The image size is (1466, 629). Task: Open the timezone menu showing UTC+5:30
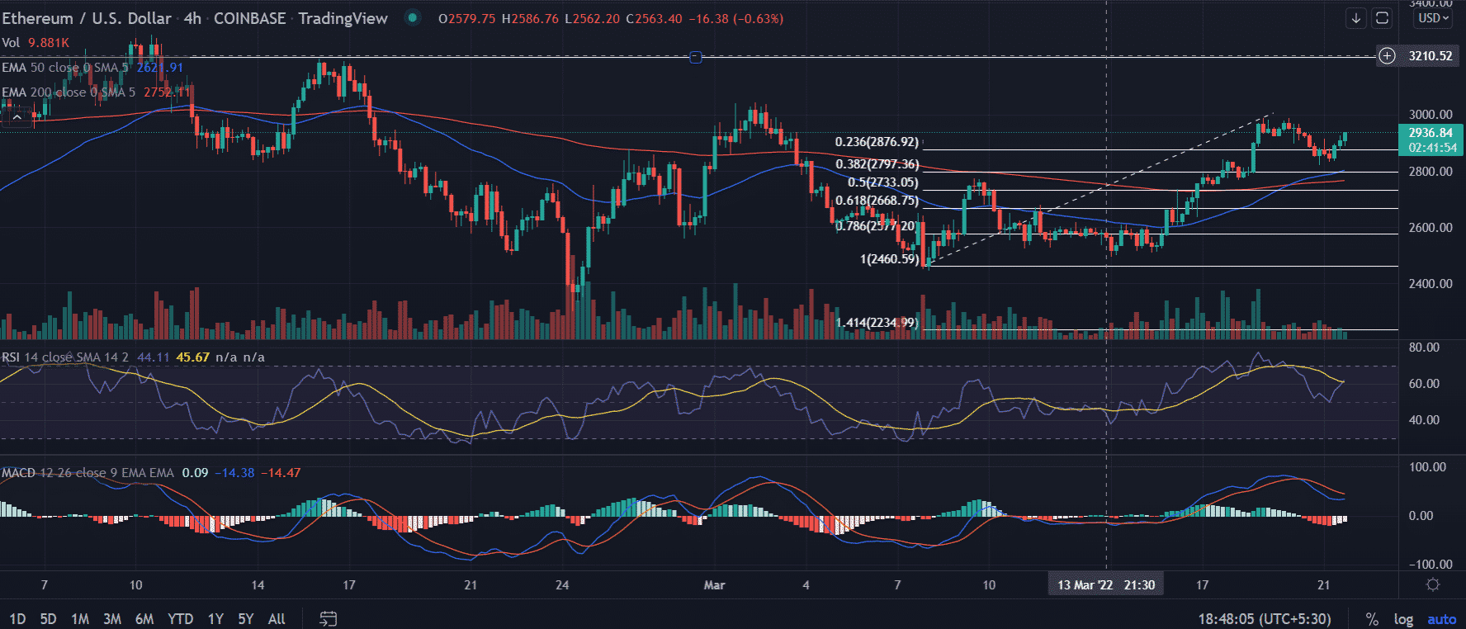coord(1265,619)
